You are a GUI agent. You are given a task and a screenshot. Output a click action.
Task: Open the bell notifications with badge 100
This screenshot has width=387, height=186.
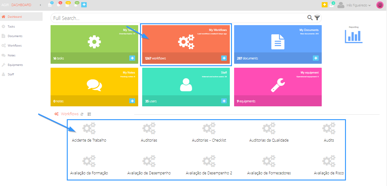point(76,5)
